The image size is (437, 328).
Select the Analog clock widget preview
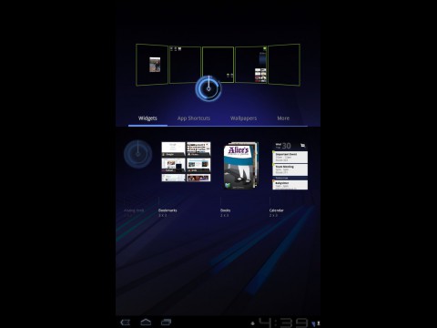pos(138,154)
